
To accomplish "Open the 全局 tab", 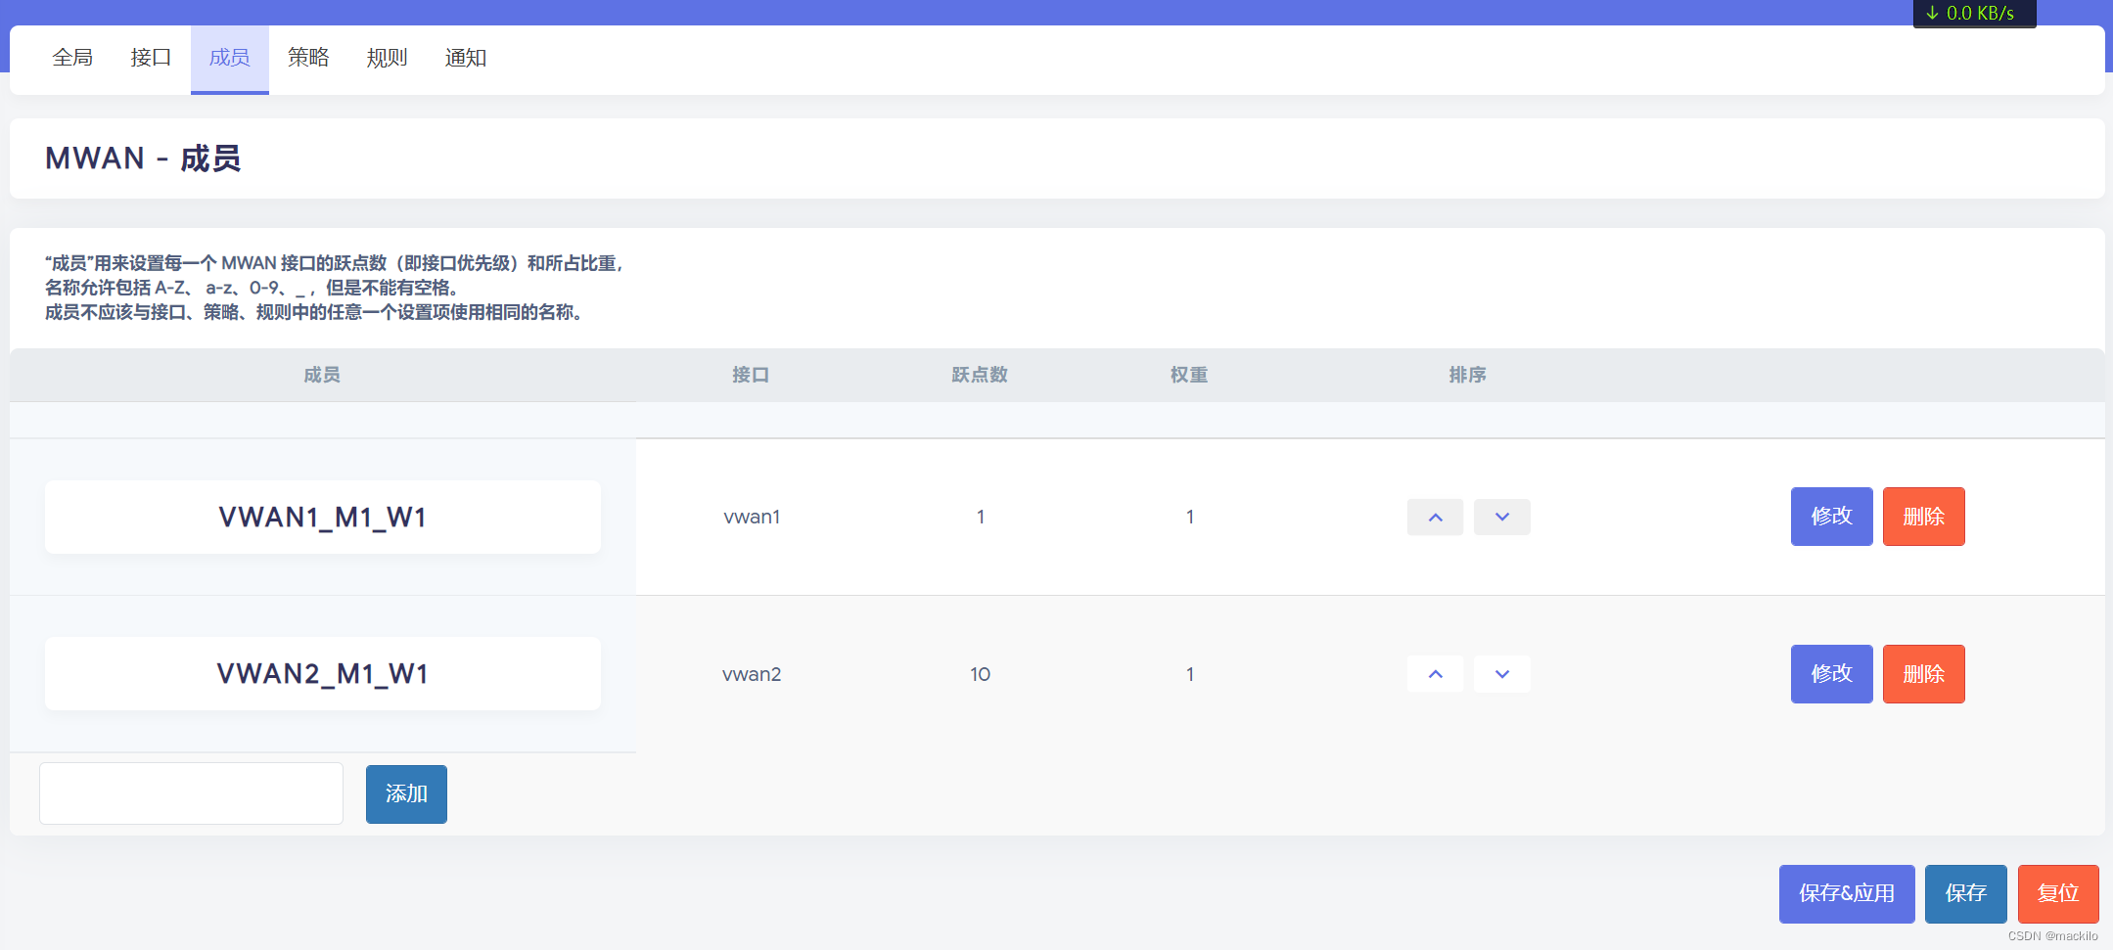I will click(x=72, y=58).
